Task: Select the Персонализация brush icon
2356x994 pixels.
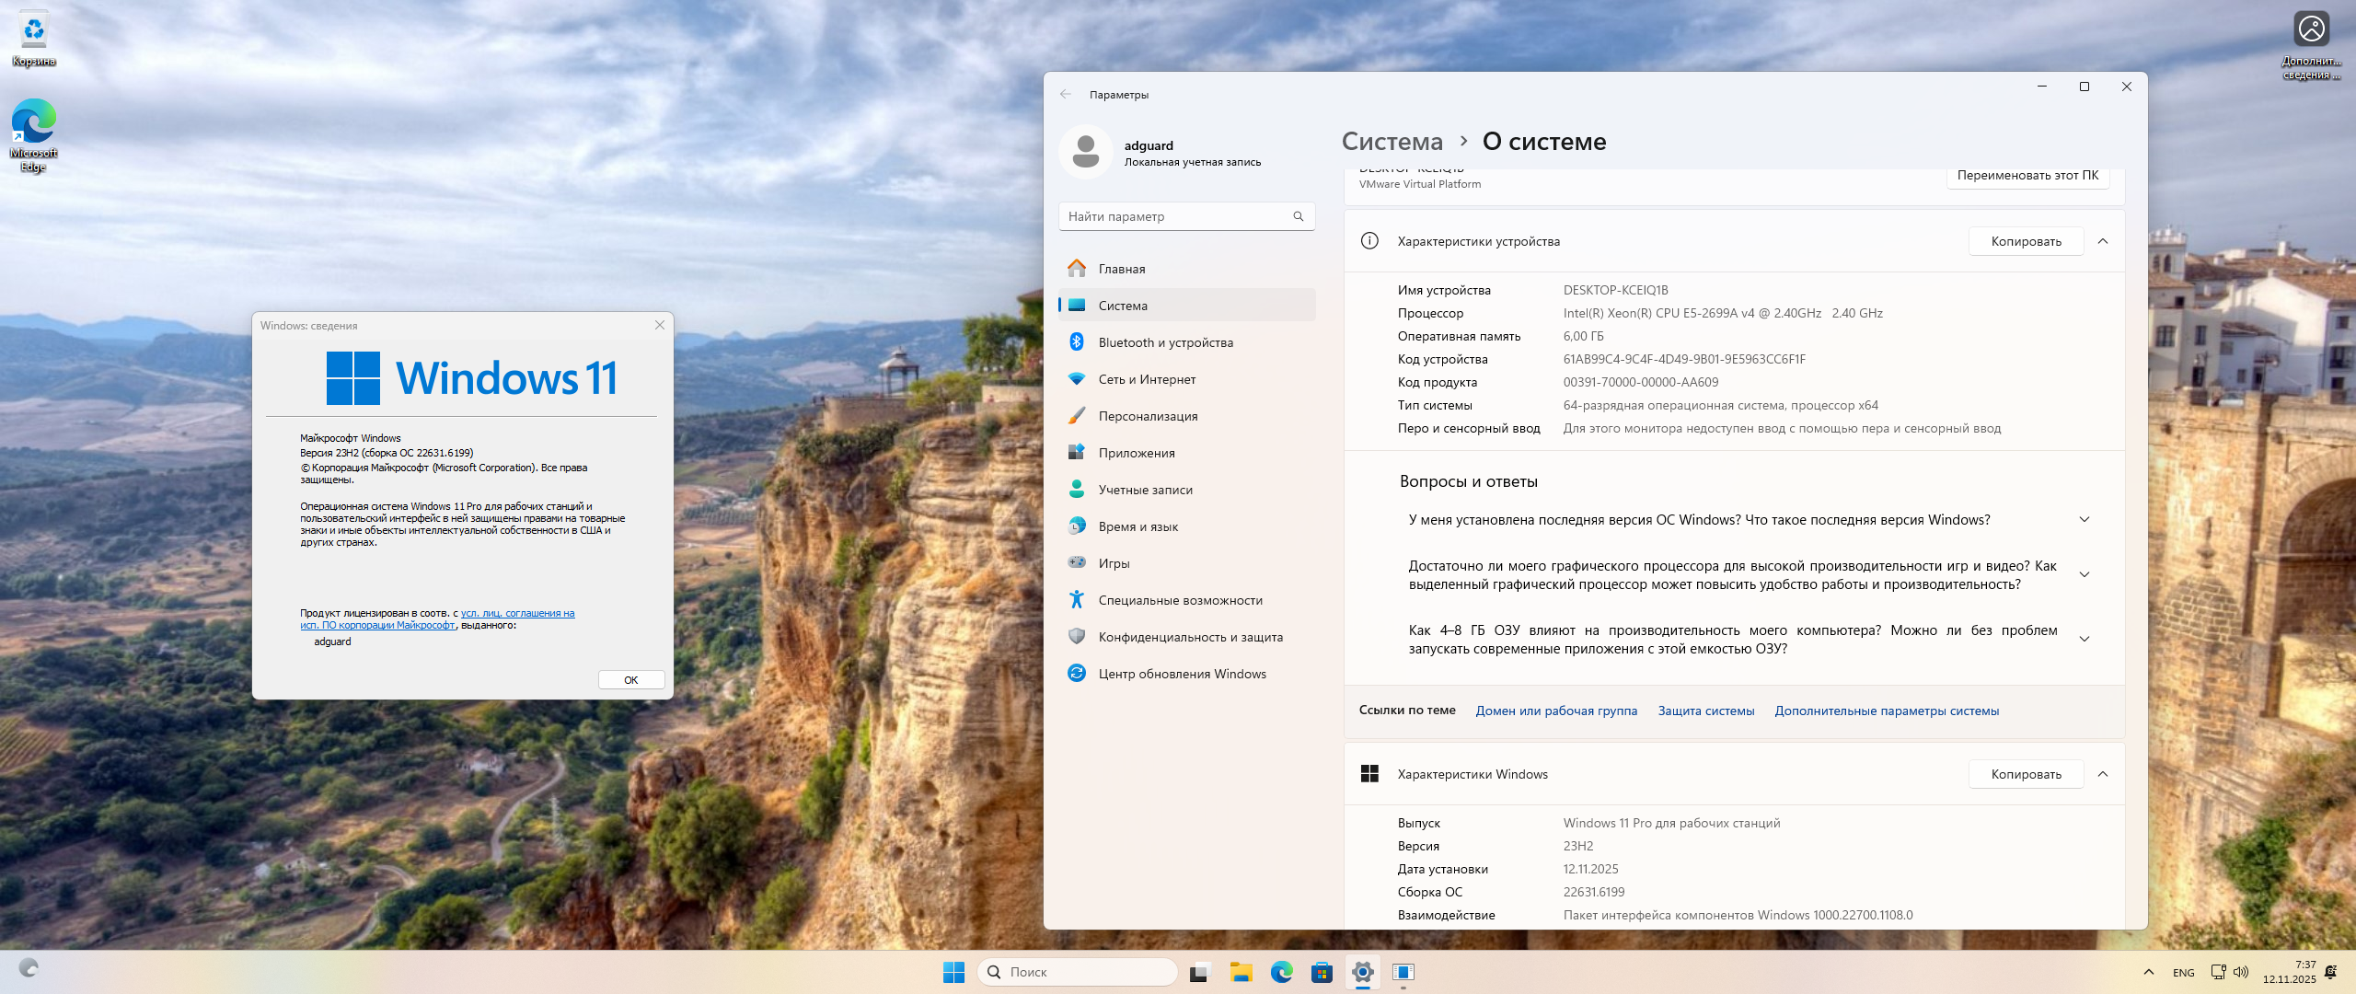Action: [1076, 416]
